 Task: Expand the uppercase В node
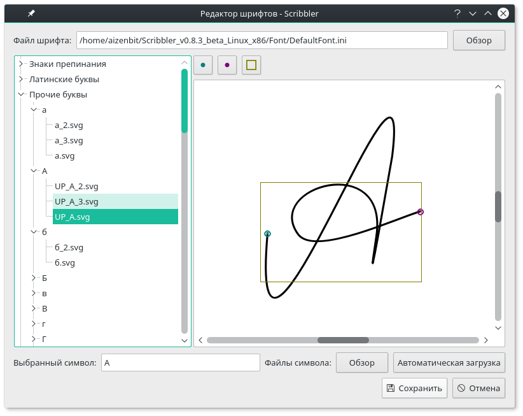(34, 308)
